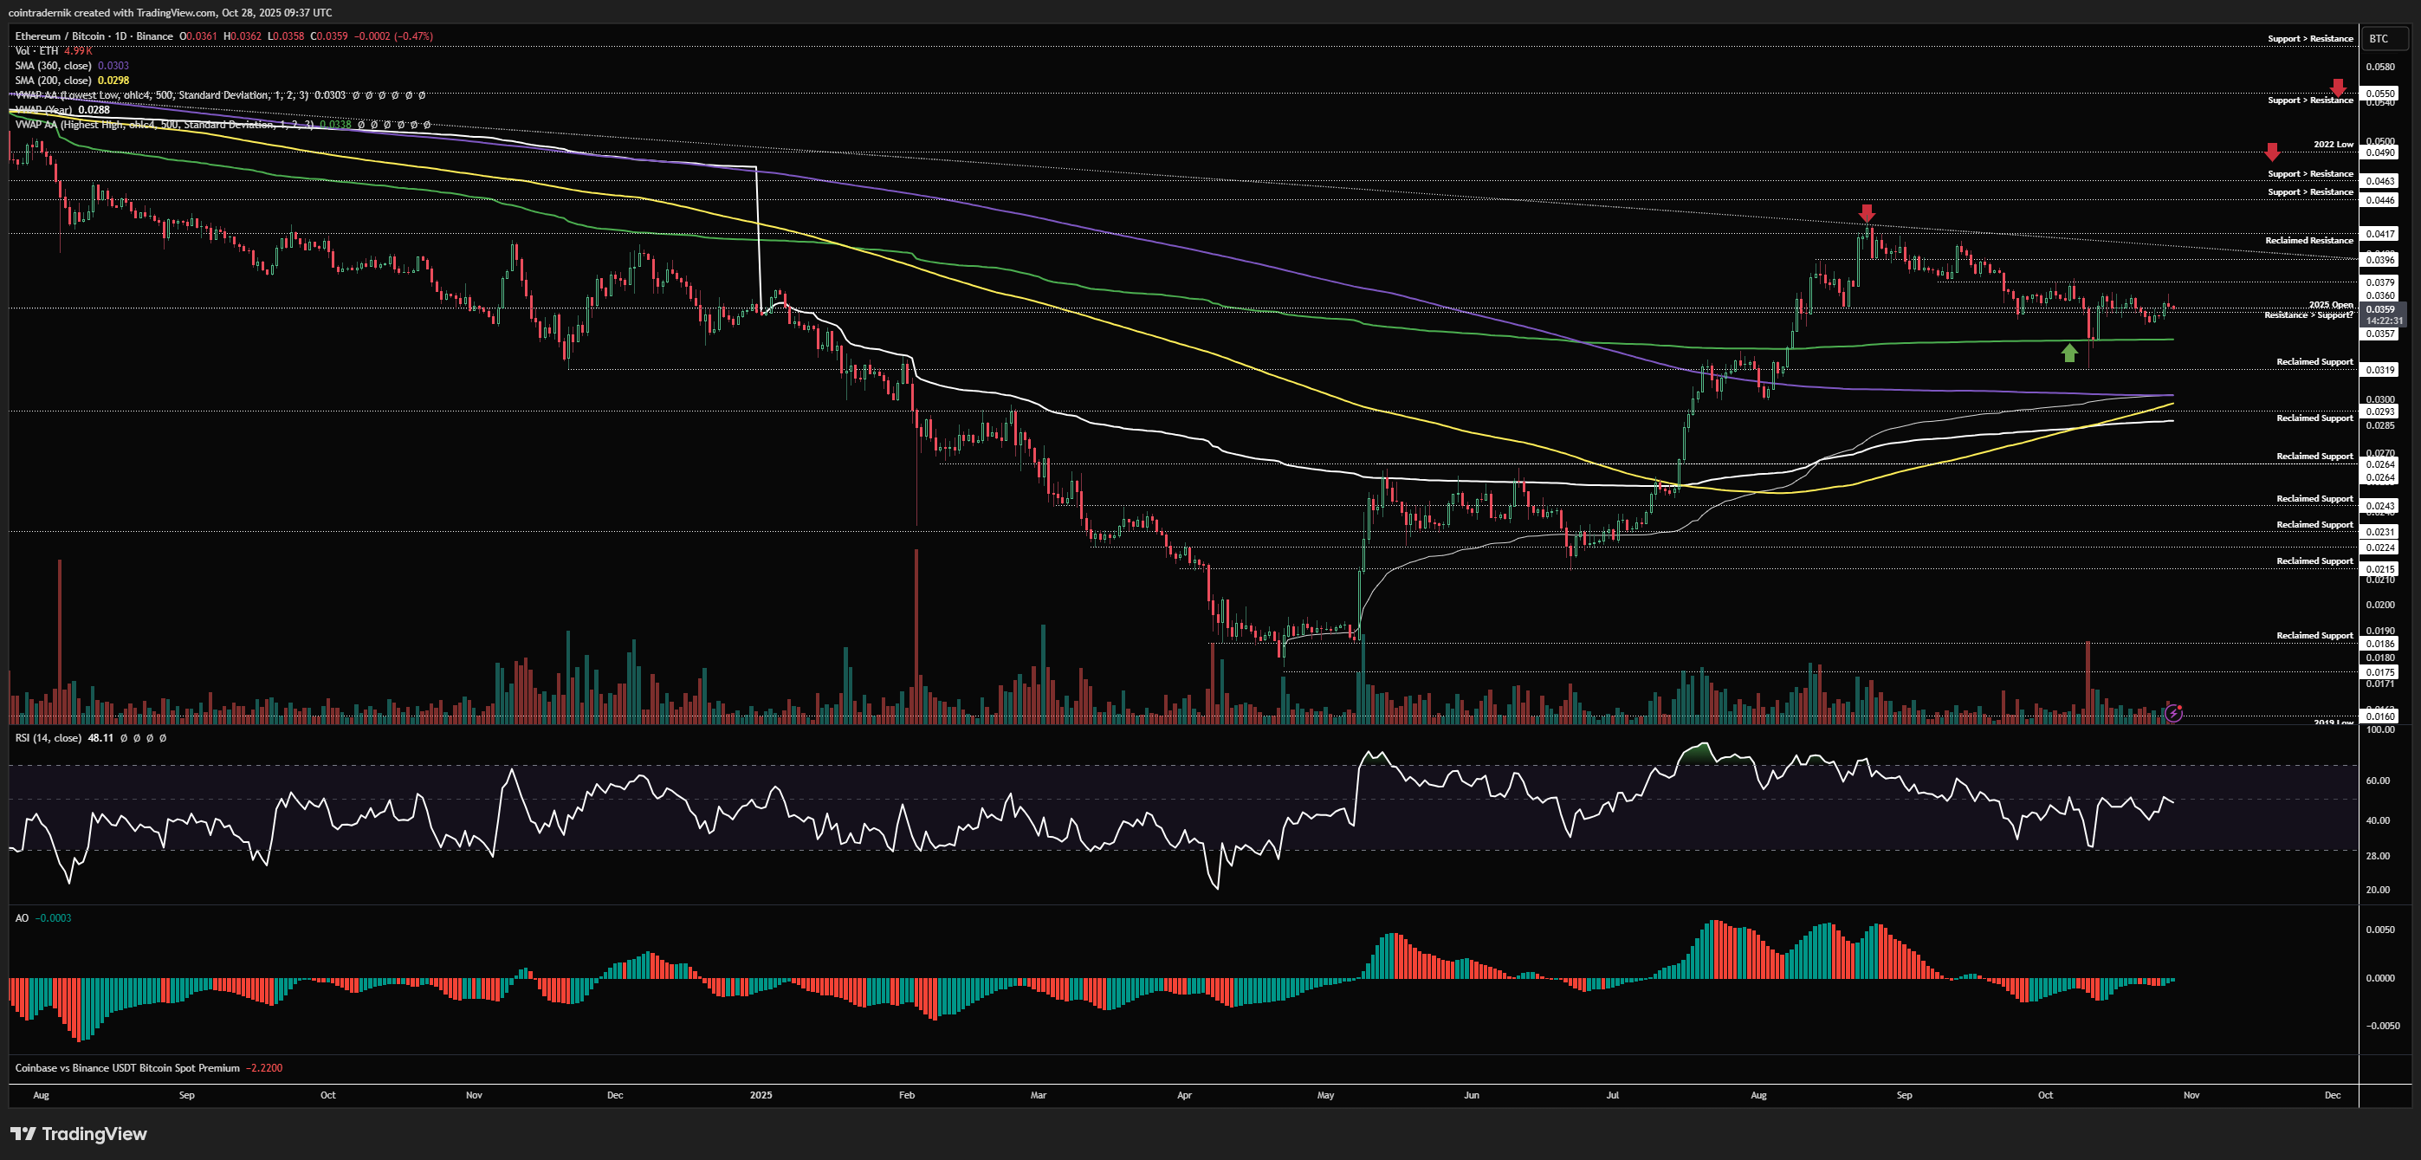
Task: Click the RSI (14, close) indicator label
Action: (x=48, y=738)
